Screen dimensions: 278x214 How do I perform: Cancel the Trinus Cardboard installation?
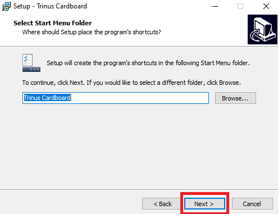(x=252, y=204)
